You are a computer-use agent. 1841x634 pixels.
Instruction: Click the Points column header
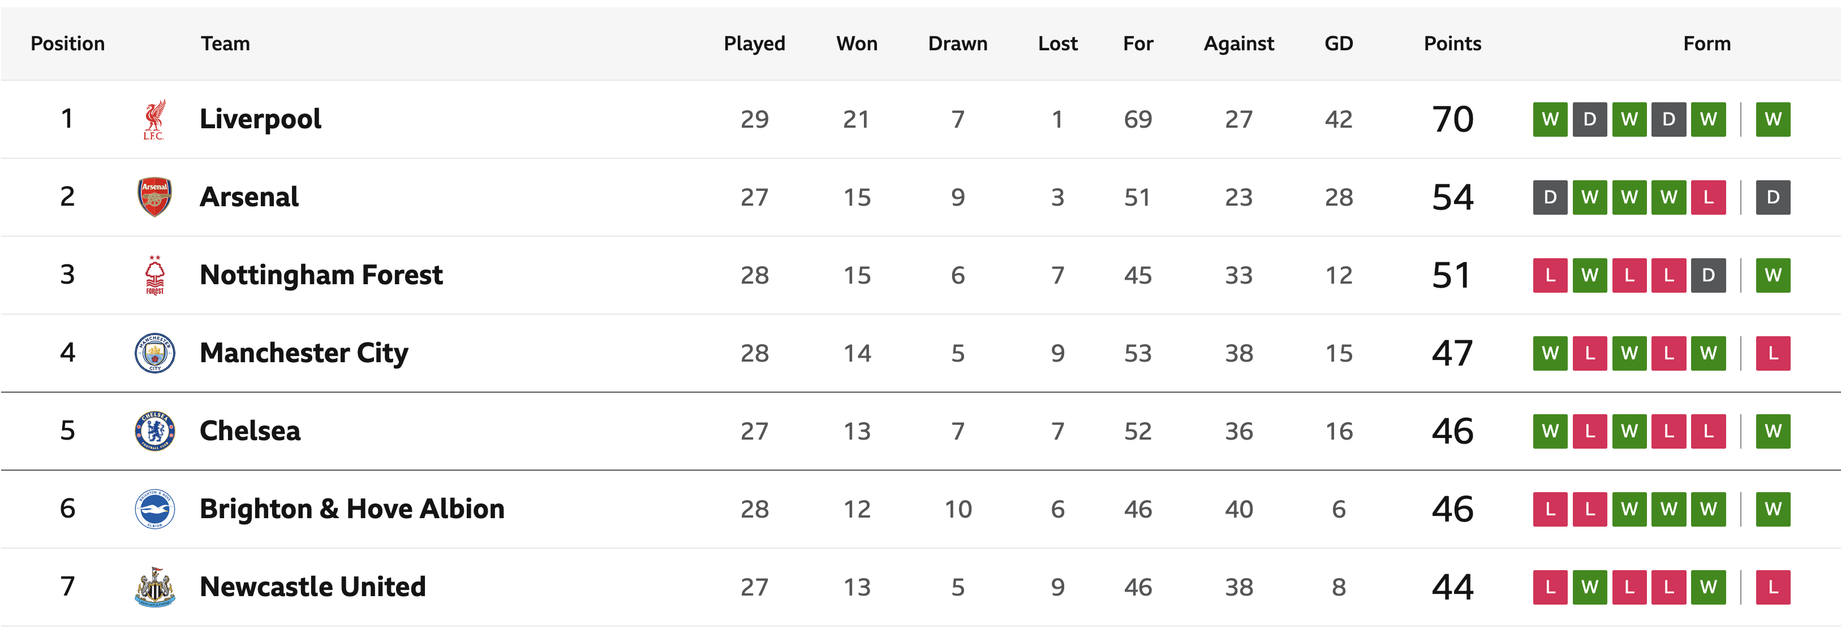coord(1452,44)
